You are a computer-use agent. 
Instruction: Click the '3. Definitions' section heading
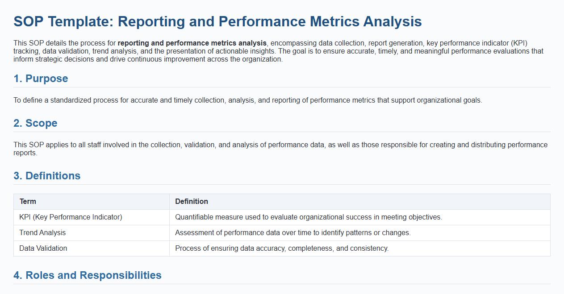[47, 176]
